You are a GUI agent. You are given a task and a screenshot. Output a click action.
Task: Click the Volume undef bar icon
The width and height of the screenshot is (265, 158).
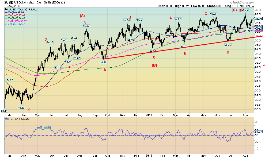[x=6, y=24]
